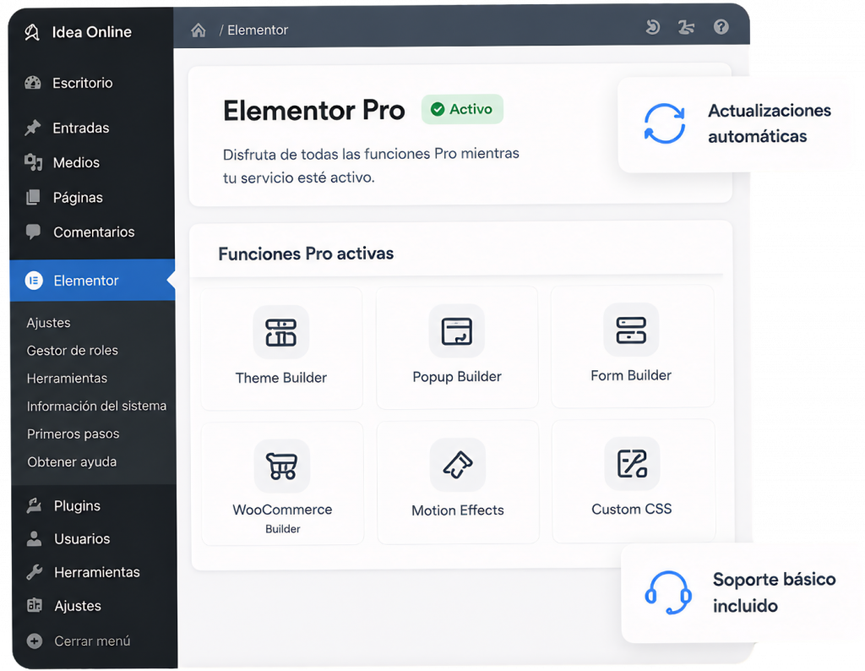Viewport: 865px width, 671px height.
Task: Click the Form Builder icon
Action: (631, 330)
